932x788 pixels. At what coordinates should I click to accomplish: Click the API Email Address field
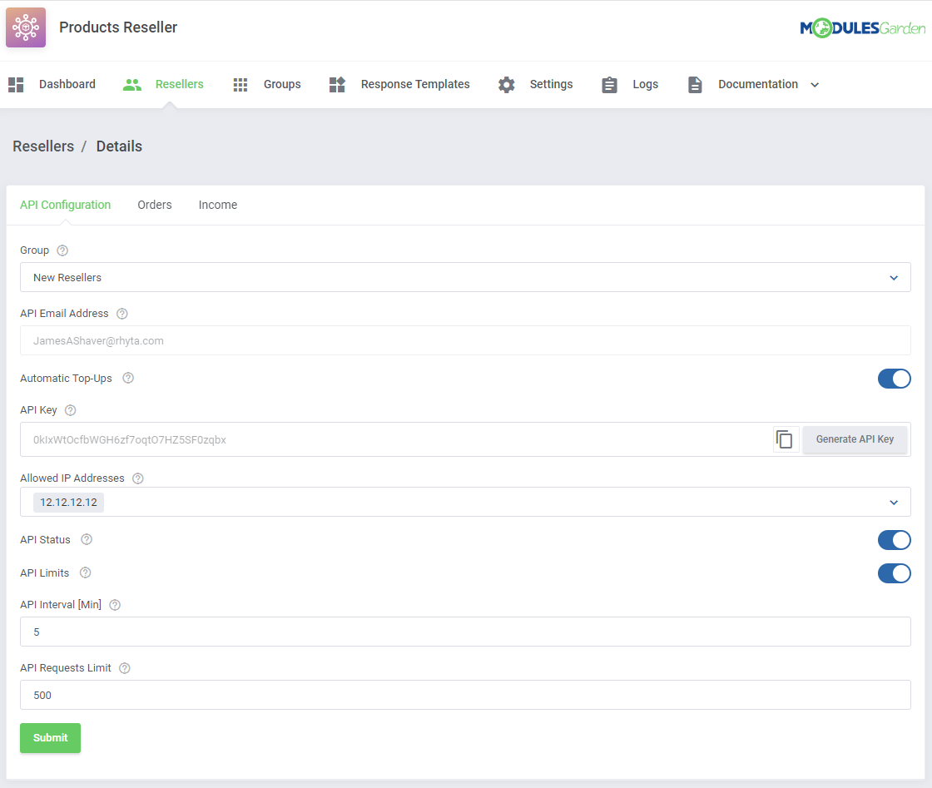(x=465, y=340)
